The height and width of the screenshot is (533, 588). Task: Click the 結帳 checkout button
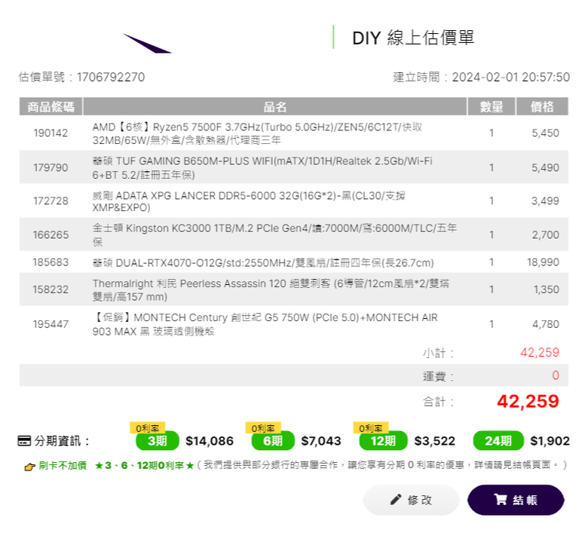(516, 500)
